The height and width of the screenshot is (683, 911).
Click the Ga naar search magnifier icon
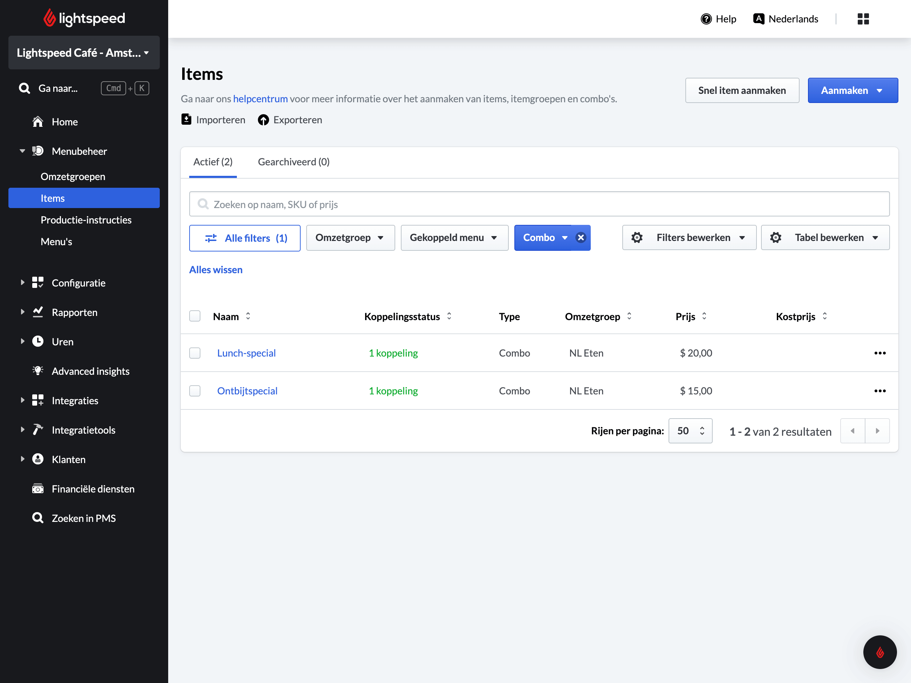(x=25, y=88)
